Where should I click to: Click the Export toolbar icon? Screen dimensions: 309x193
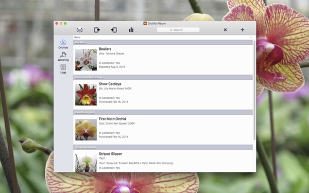pyautogui.click(x=97, y=30)
